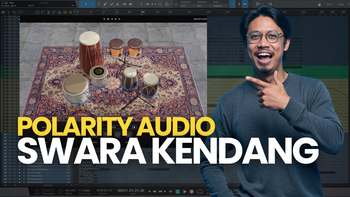Open the video player film icon
This screenshot has height=197, width=350.
pyautogui.click(x=270, y=4)
